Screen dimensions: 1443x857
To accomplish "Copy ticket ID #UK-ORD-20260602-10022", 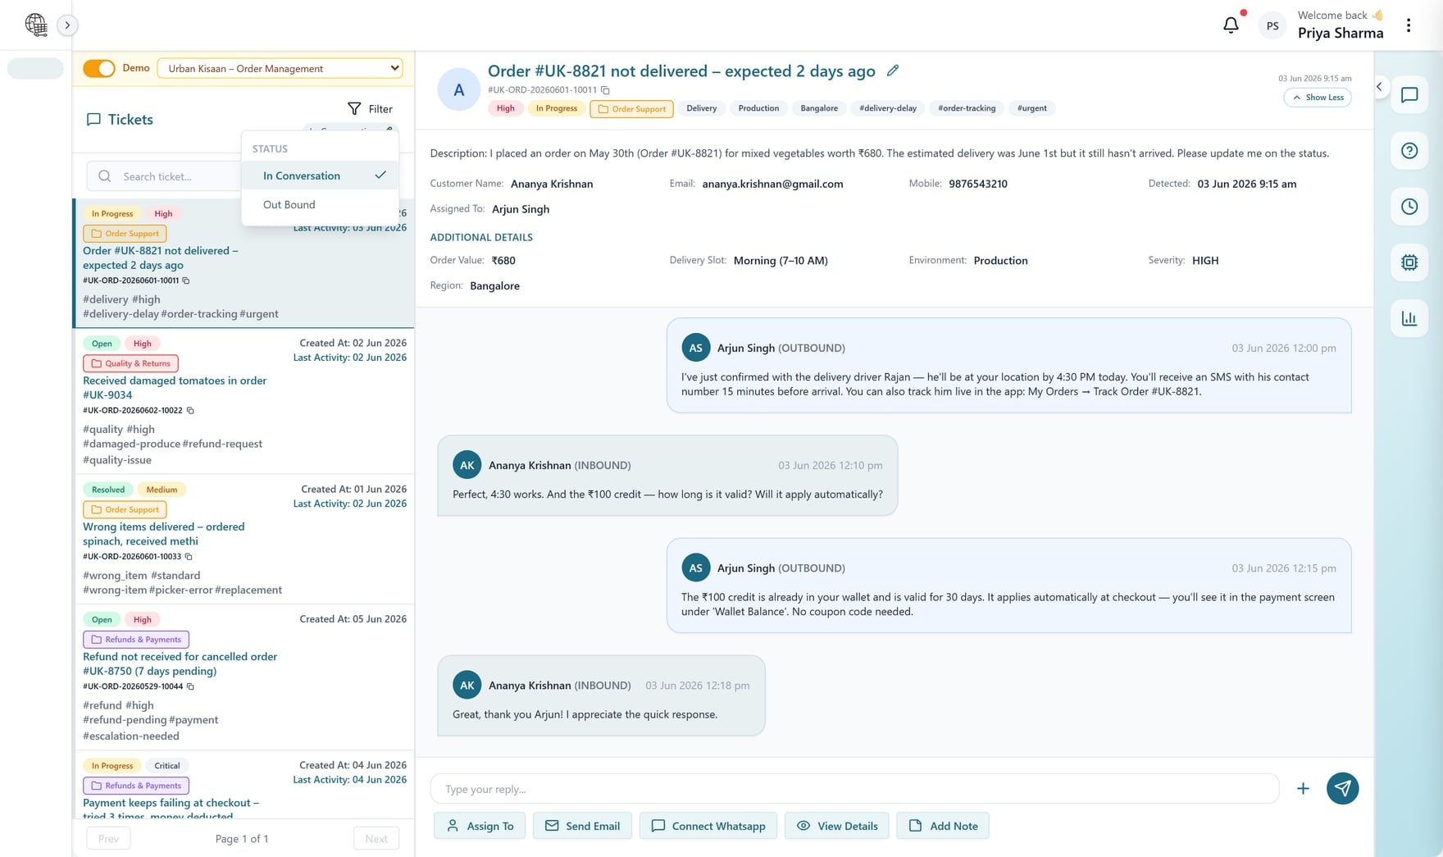I will (x=190, y=410).
